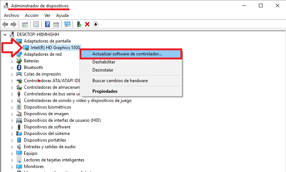
Task: Click the Equipo computer monitor icon
Action: pos(19,153)
